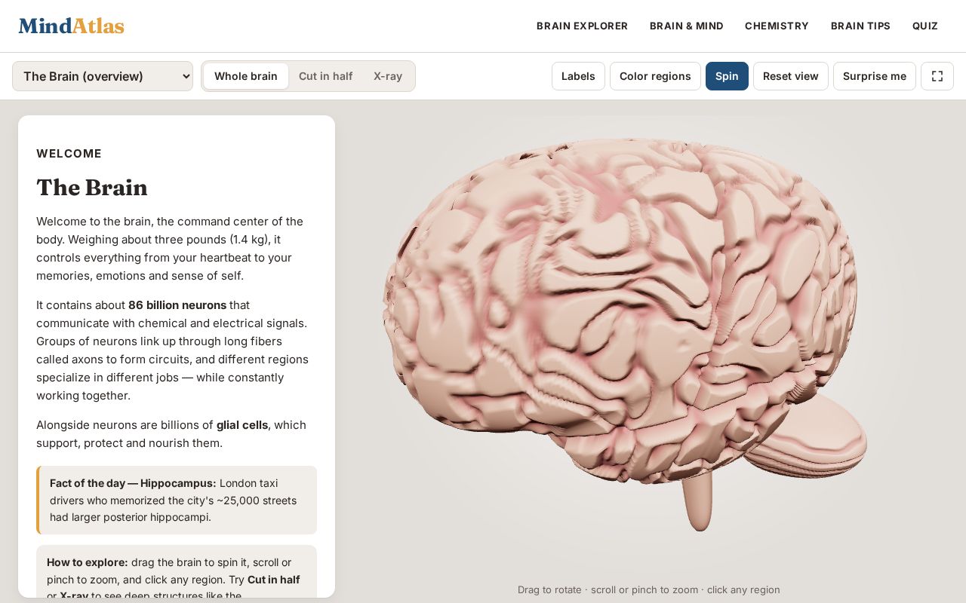966x603 pixels.
Task: Click the 'glial cells' bold text
Action: (x=242, y=425)
